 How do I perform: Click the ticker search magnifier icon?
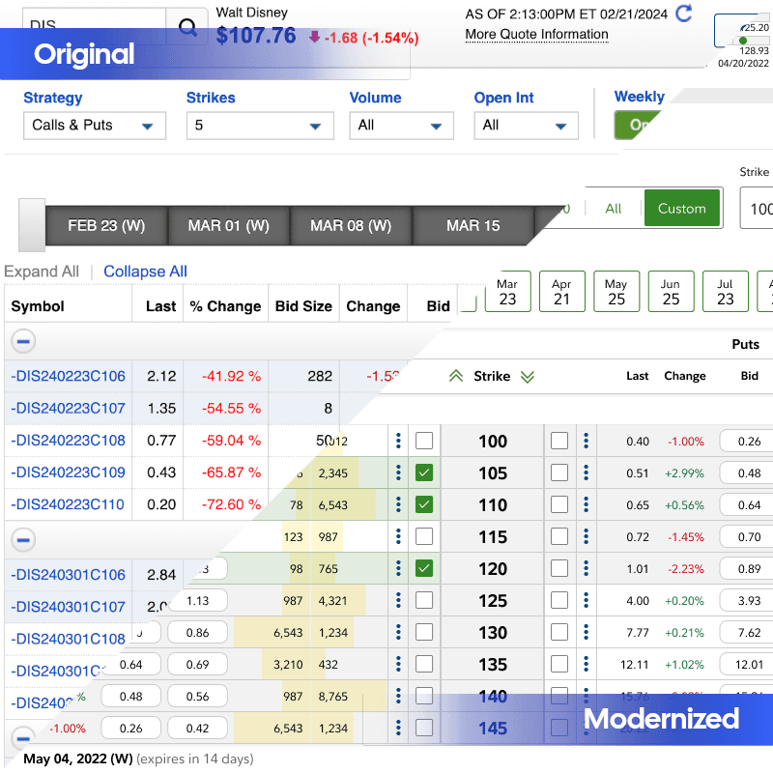(x=187, y=26)
